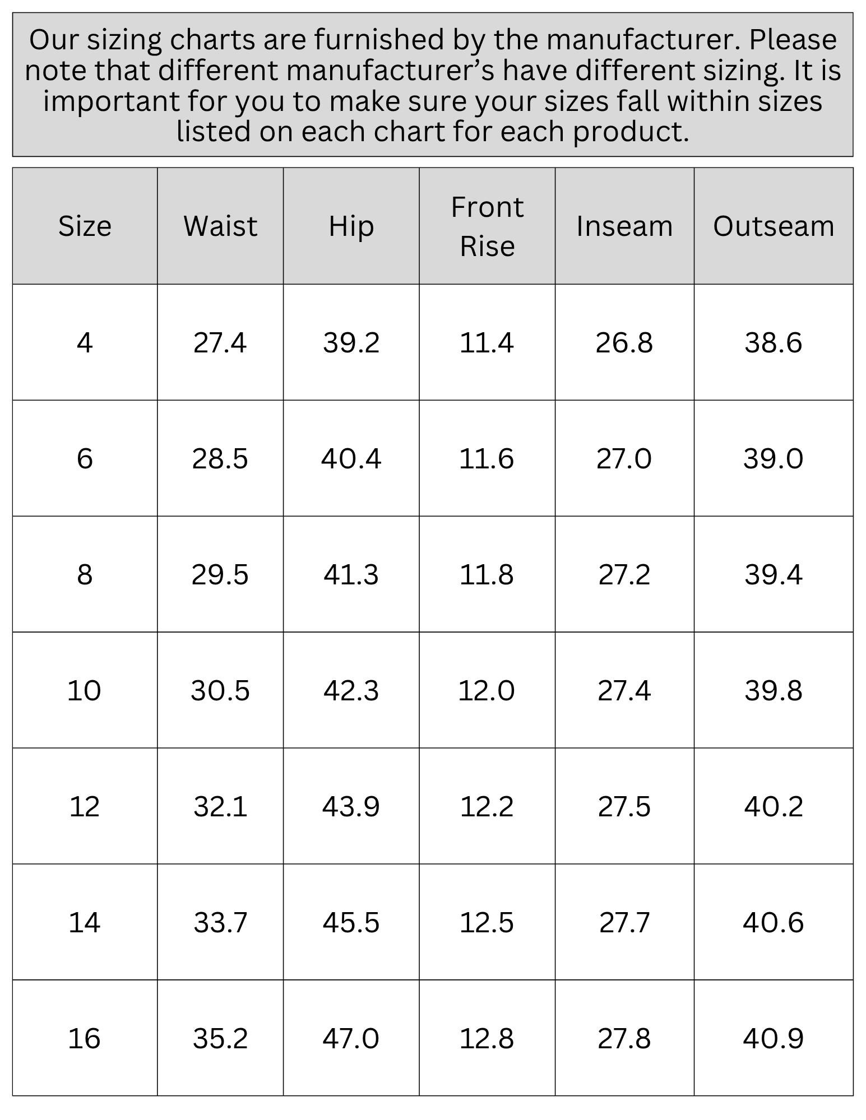Select front rise value 12.8
Image resolution: width=866 pixels, height=1120 pixels.
tap(487, 1038)
